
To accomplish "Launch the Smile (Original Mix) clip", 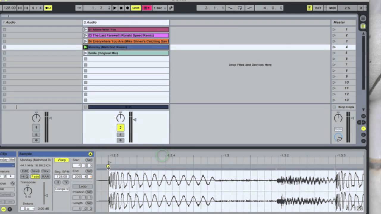I will pos(85,53).
